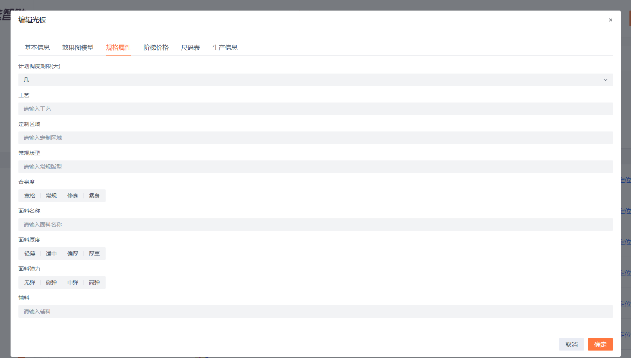Open the 生产信息 tab
The width and height of the screenshot is (631, 358).
(225, 47)
